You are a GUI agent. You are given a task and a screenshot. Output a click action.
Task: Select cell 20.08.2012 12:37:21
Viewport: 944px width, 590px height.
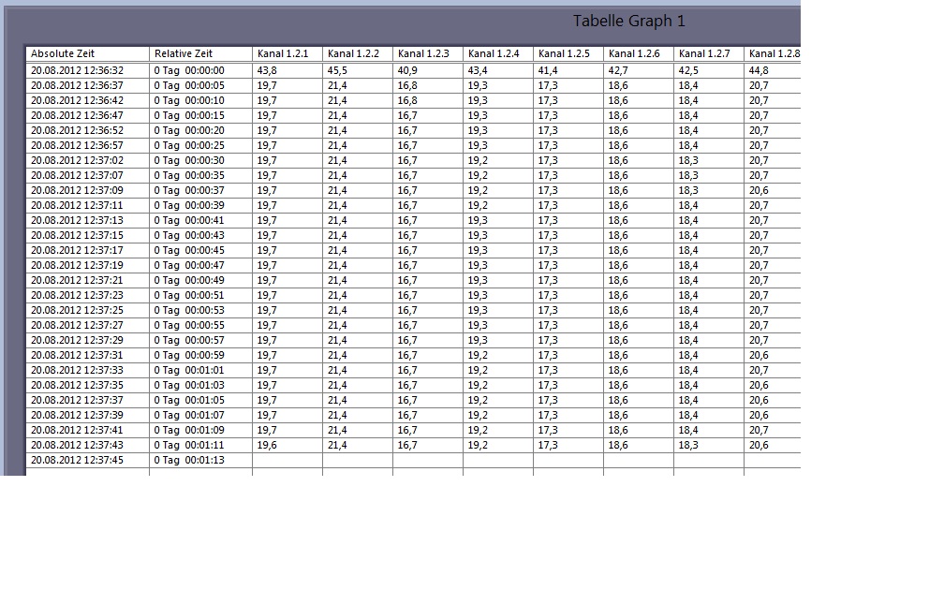pos(88,281)
